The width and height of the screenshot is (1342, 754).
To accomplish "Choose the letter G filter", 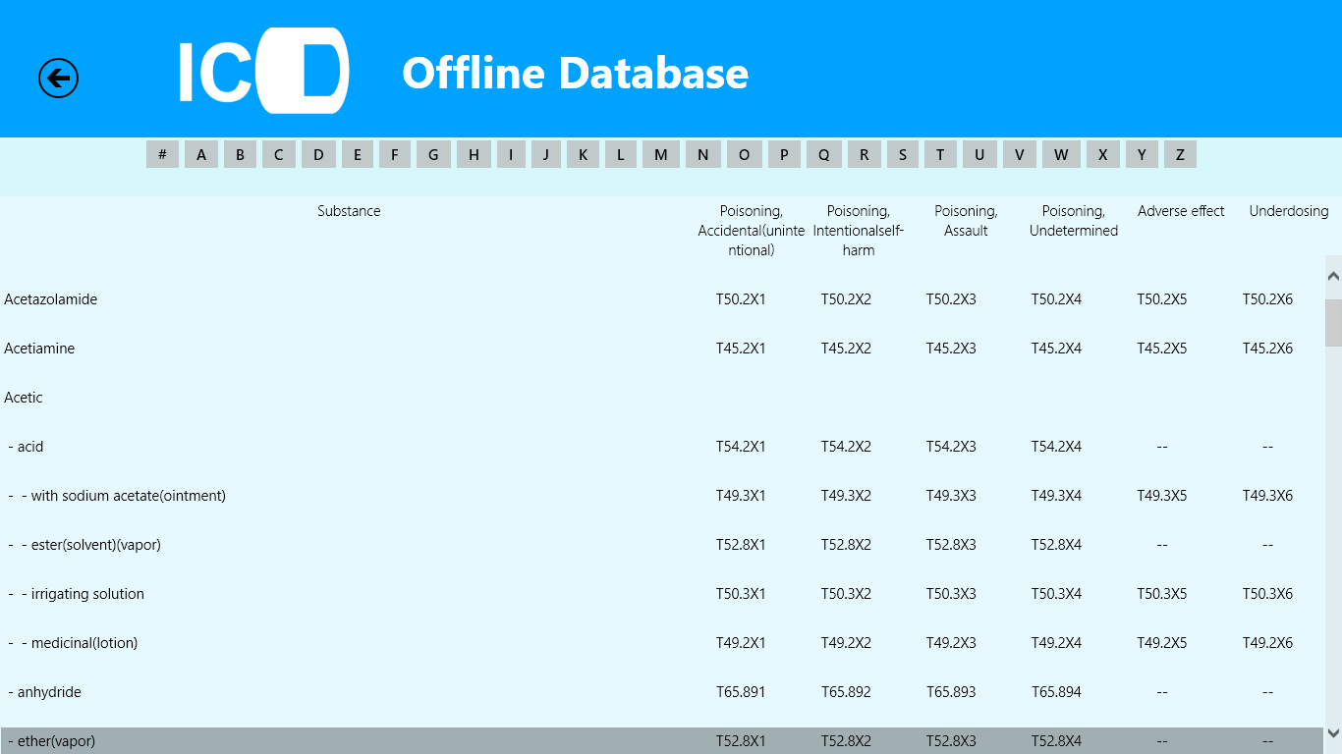I will tap(433, 154).
